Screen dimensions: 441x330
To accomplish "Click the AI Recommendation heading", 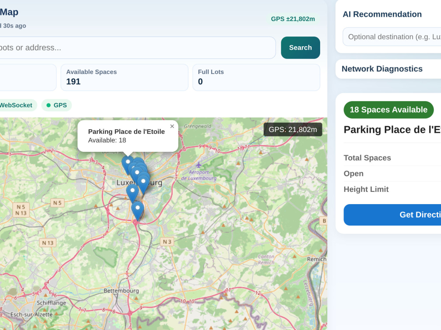I will coord(382,15).
